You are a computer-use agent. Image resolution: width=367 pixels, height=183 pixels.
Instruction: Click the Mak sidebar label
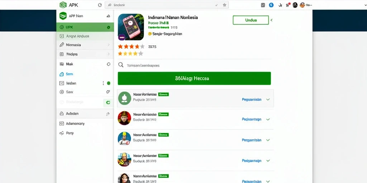pyautogui.click(x=70, y=64)
